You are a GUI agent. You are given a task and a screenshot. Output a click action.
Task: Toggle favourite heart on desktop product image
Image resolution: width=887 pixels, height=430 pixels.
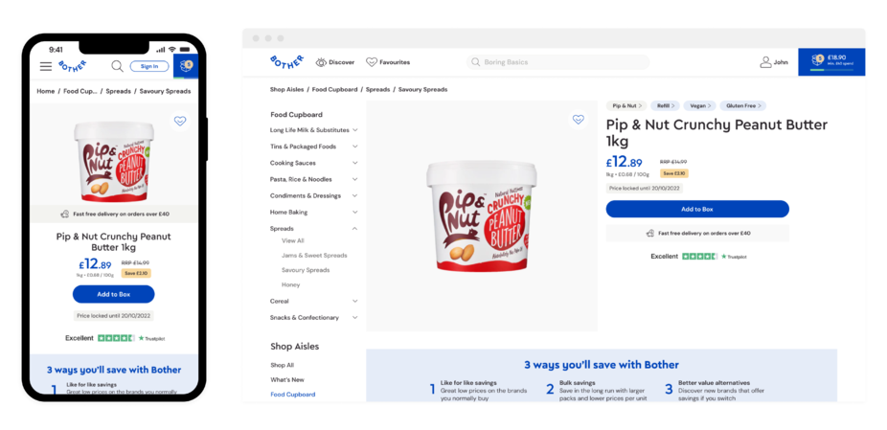579,120
